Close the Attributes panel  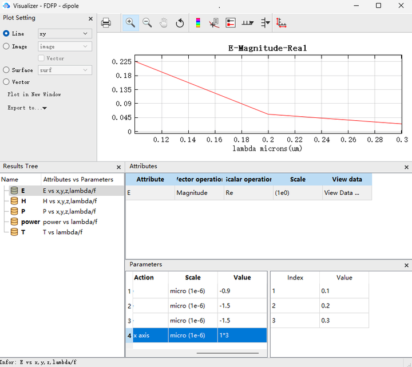tap(406, 167)
